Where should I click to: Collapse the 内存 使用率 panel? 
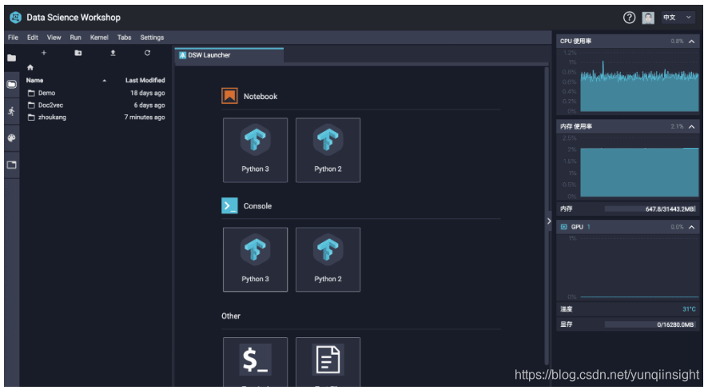(x=691, y=127)
